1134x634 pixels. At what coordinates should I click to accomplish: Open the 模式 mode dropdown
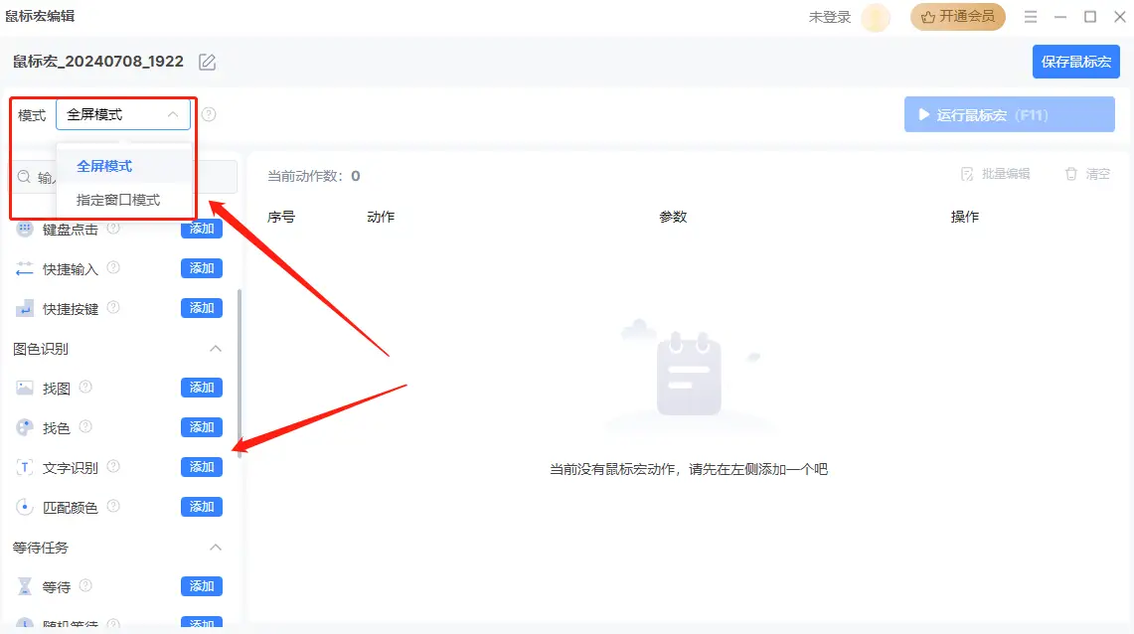point(123,114)
